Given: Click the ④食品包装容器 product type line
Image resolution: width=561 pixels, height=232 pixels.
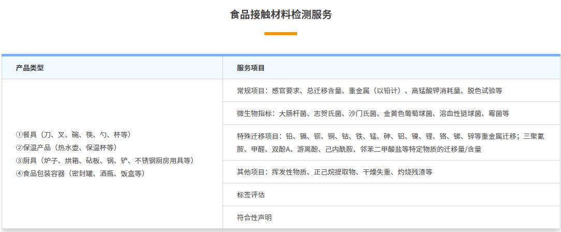Looking at the screenshot, I should point(82,173).
